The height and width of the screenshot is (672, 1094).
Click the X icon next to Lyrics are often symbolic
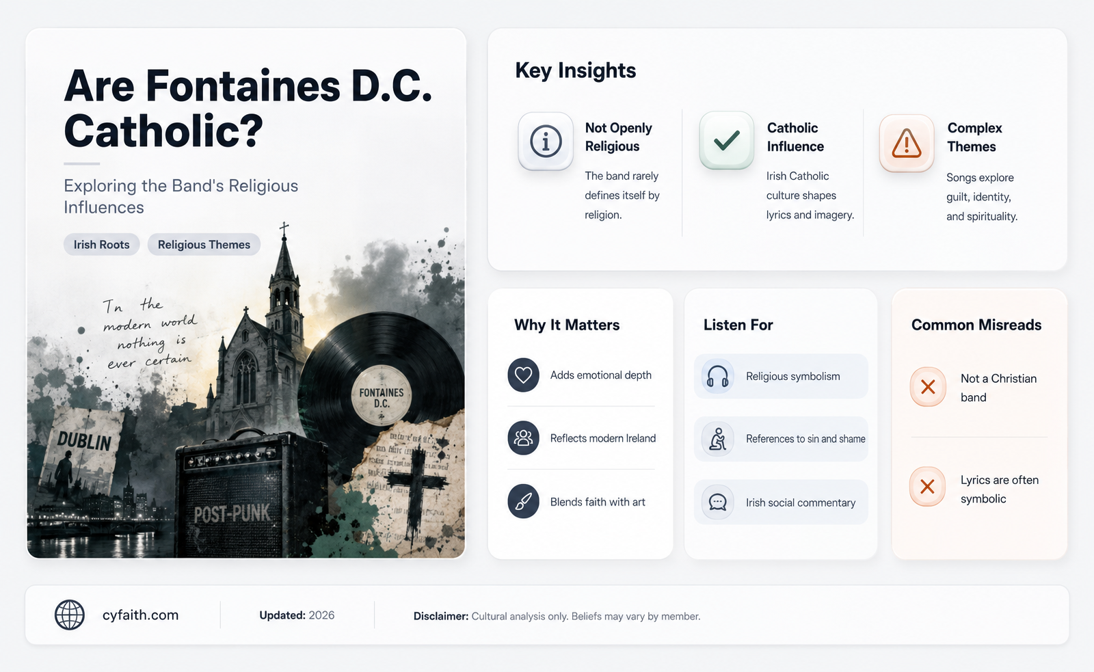[x=928, y=487]
